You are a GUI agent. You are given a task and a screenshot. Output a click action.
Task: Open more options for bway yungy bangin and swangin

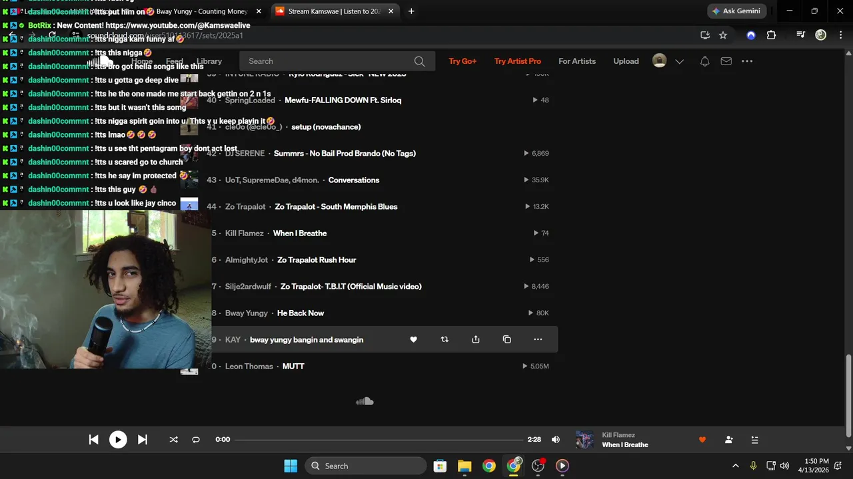[x=538, y=339]
